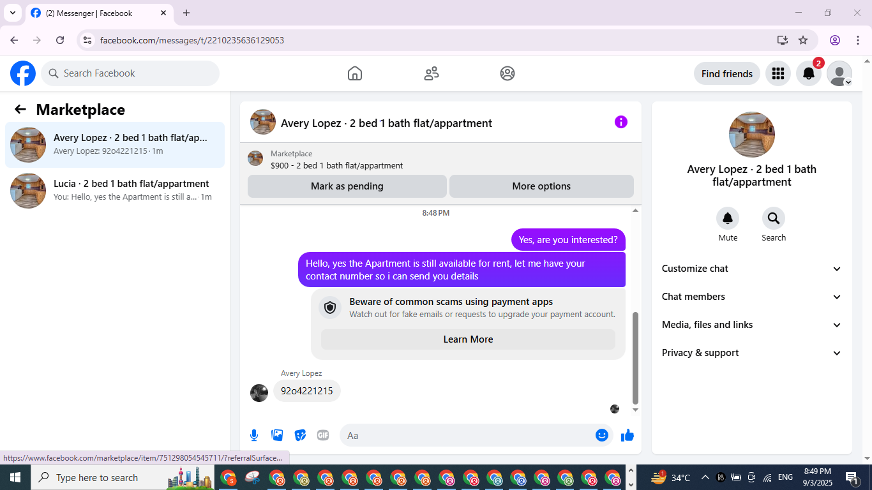Open the Facebook menu grid icon

click(778, 73)
